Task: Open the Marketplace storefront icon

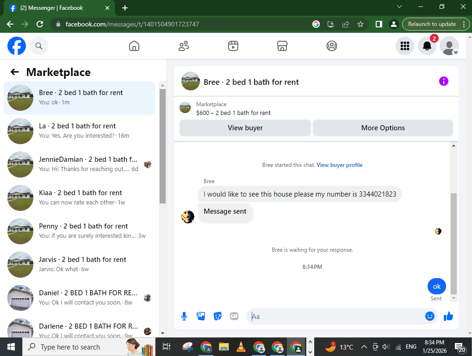Action: click(x=282, y=46)
